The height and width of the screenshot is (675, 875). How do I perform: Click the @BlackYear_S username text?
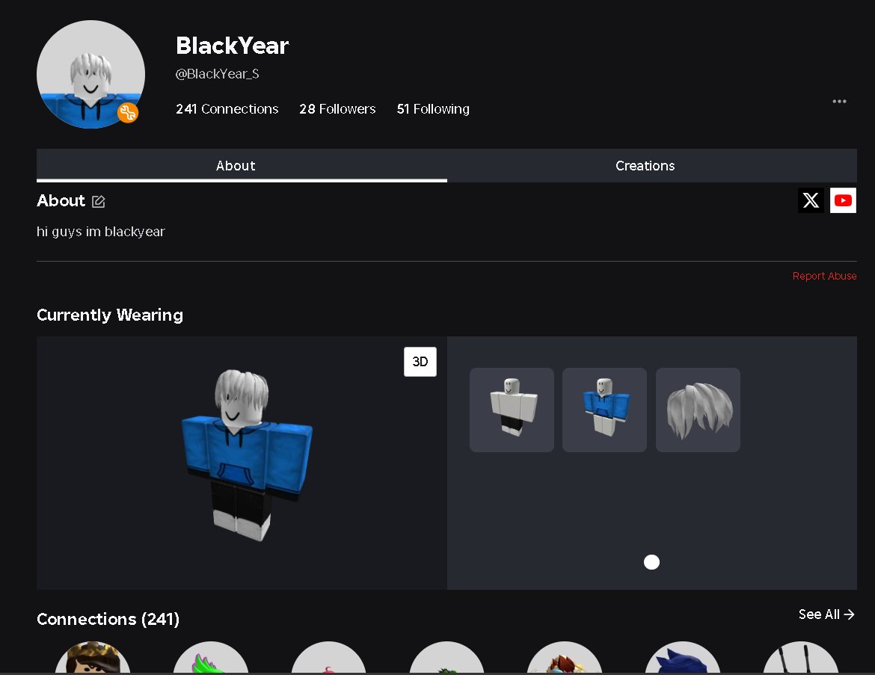click(217, 74)
